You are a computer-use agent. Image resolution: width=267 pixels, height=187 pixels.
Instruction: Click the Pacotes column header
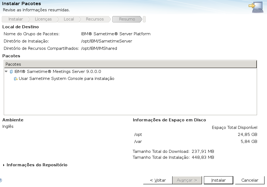(130, 64)
